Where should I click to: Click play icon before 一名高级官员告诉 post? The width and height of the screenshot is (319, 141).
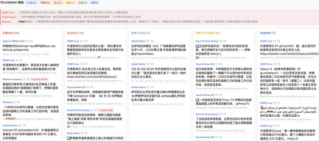(197, 100)
